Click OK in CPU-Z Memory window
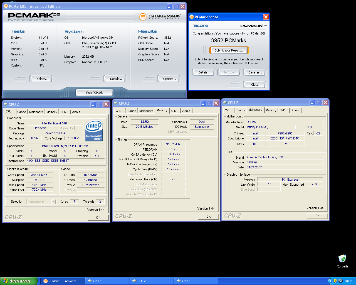 click(x=208, y=217)
